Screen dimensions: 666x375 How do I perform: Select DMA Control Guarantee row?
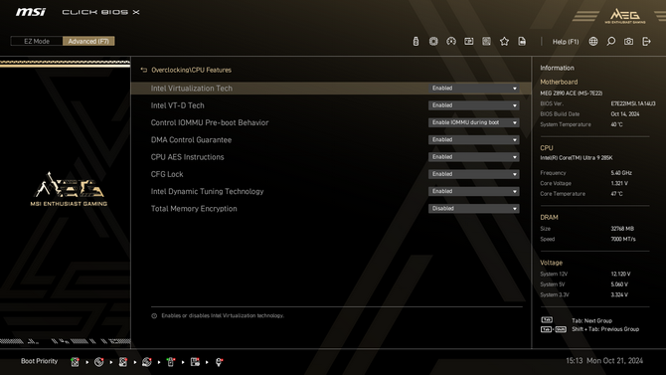(x=331, y=140)
